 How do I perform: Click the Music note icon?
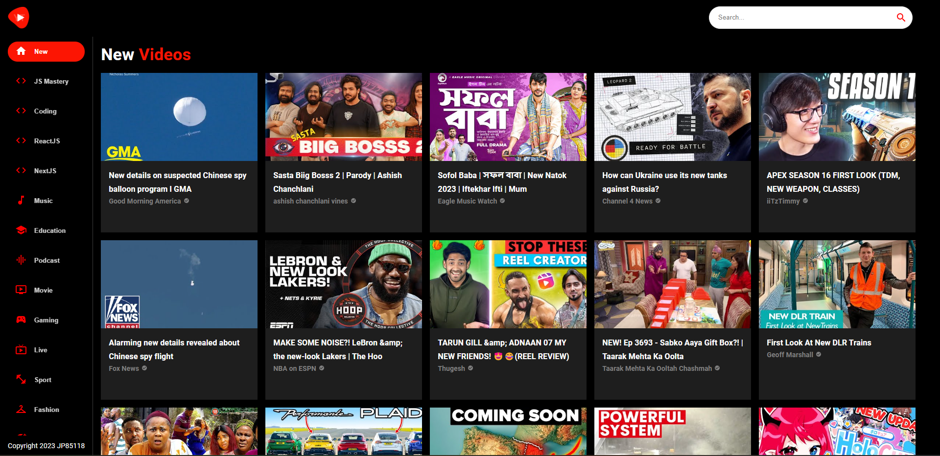[x=21, y=201]
